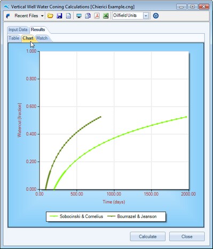The image size is (213, 249).
Task: Click the Oilfield Units combo box field
Action: 131,15
